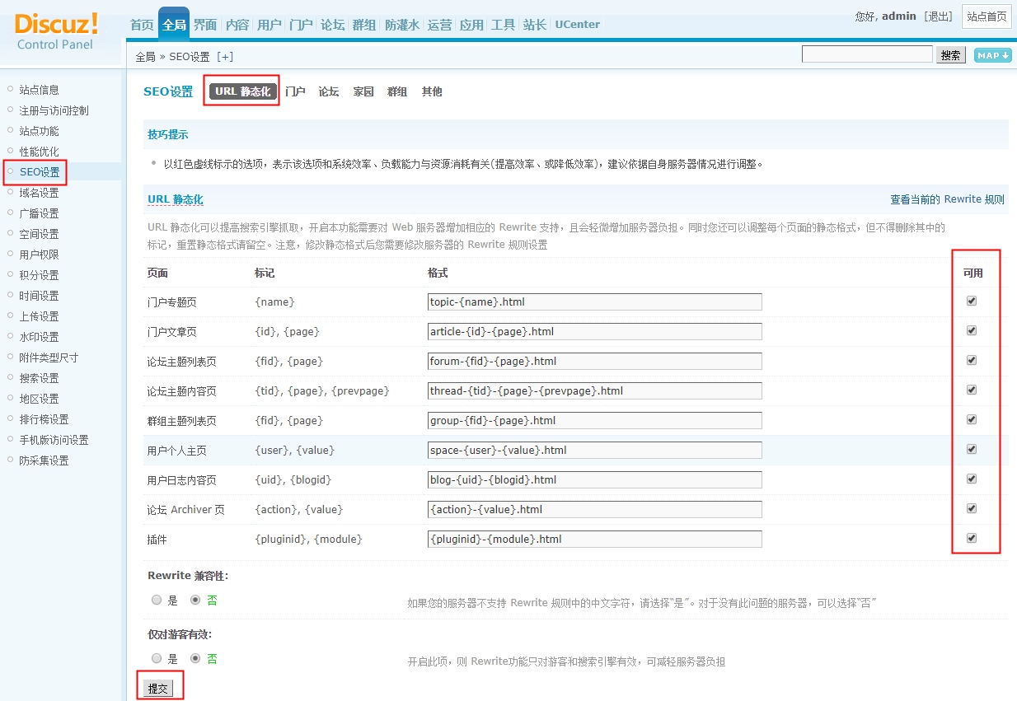
Task: Click the Discuz! Control Panel logo
Action: point(56,30)
